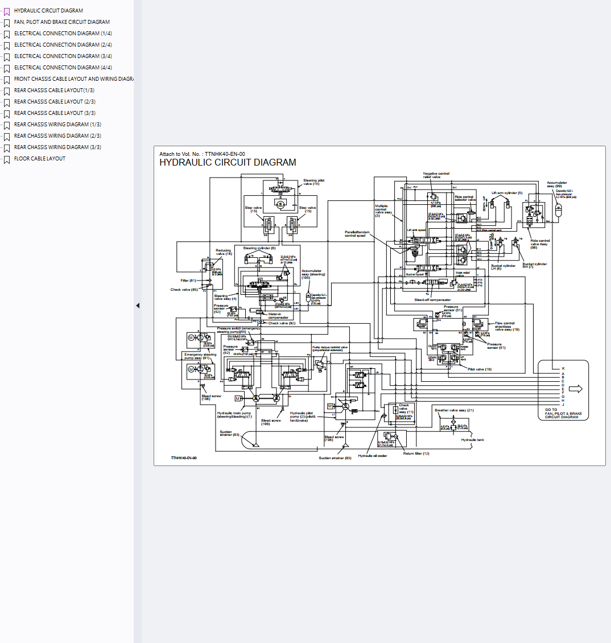611x643 pixels.
Task: Select ELECTRICAL CONNECTION DIAGRAM (1/4) bookmark
Action: point(63,34)
